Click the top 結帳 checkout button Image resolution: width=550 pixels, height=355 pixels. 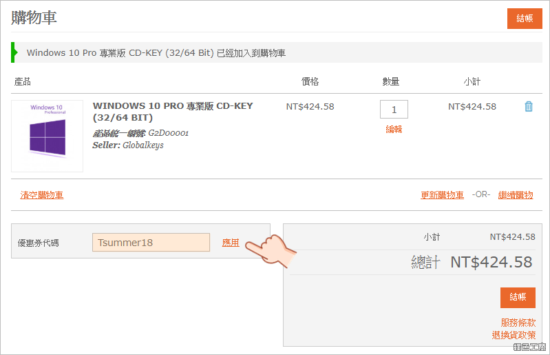(x=525, y=19)
